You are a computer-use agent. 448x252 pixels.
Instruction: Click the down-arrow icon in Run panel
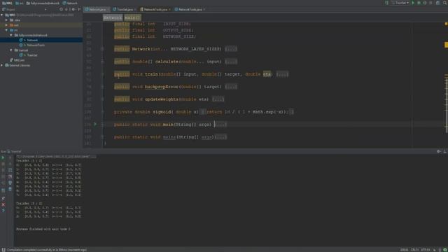click(x=10, y=164)
